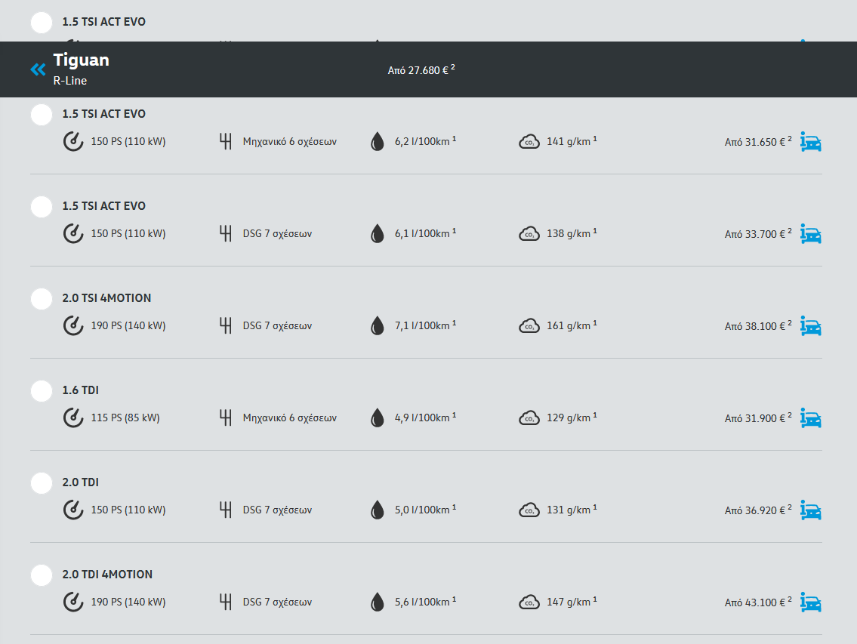Click header price Από 27.680 €
857x644 pixels.
(x=421, y=70)
